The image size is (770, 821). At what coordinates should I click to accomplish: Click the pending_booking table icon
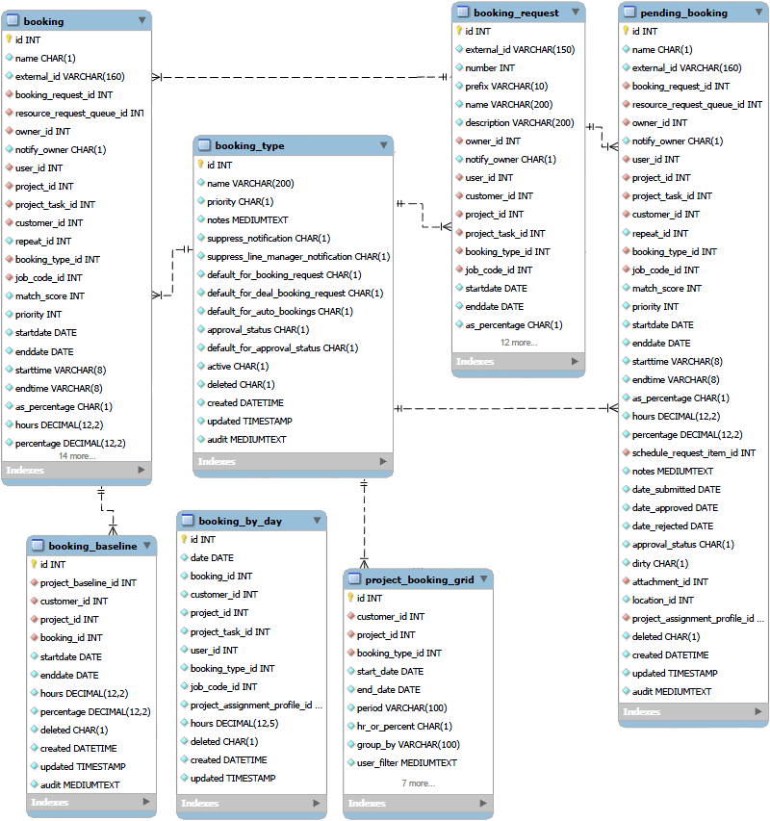[x=629, y=13]
